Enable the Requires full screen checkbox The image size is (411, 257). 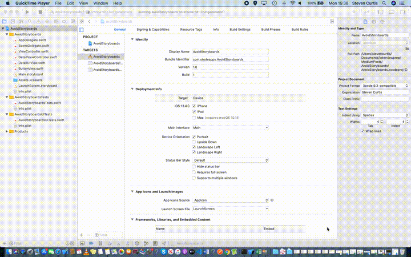[194, 172]
